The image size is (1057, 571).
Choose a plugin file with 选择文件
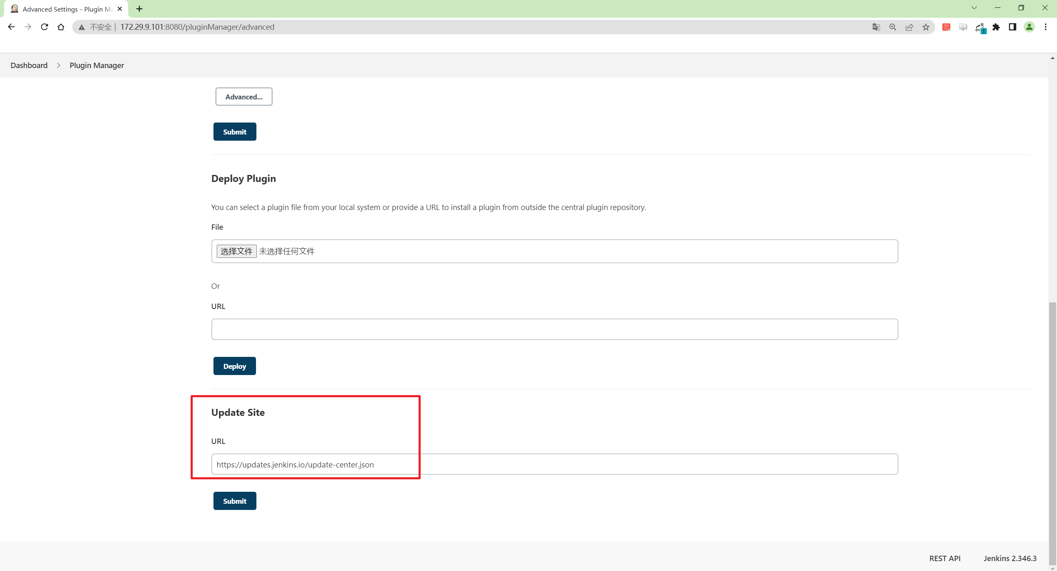pos(237,251)
